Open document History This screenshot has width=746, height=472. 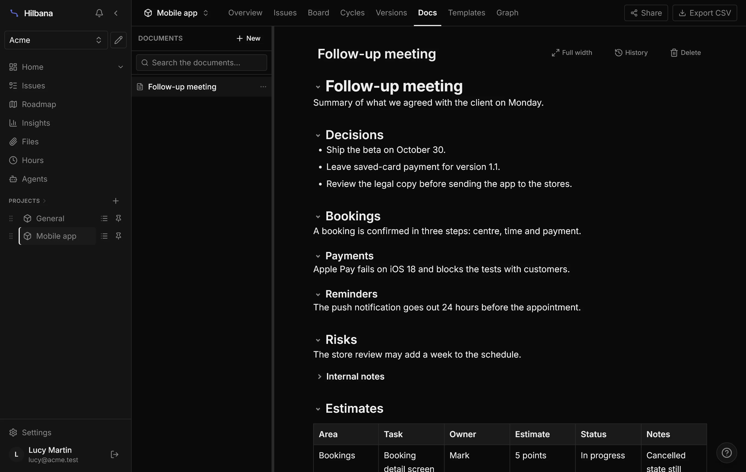click(x=631, y=53)
